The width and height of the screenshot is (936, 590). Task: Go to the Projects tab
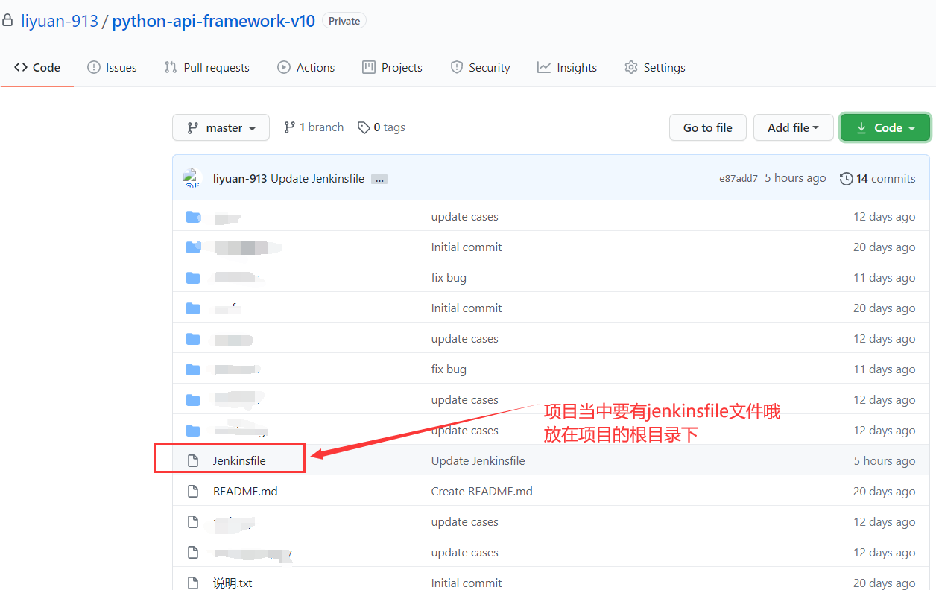tap(392, 67)
